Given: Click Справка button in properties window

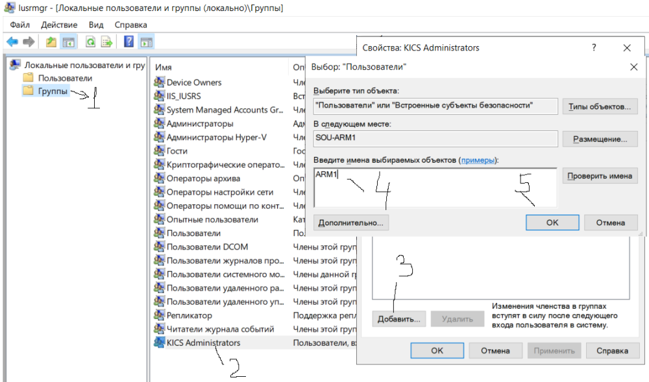Looking at the screenshot, I should point(612,351).
